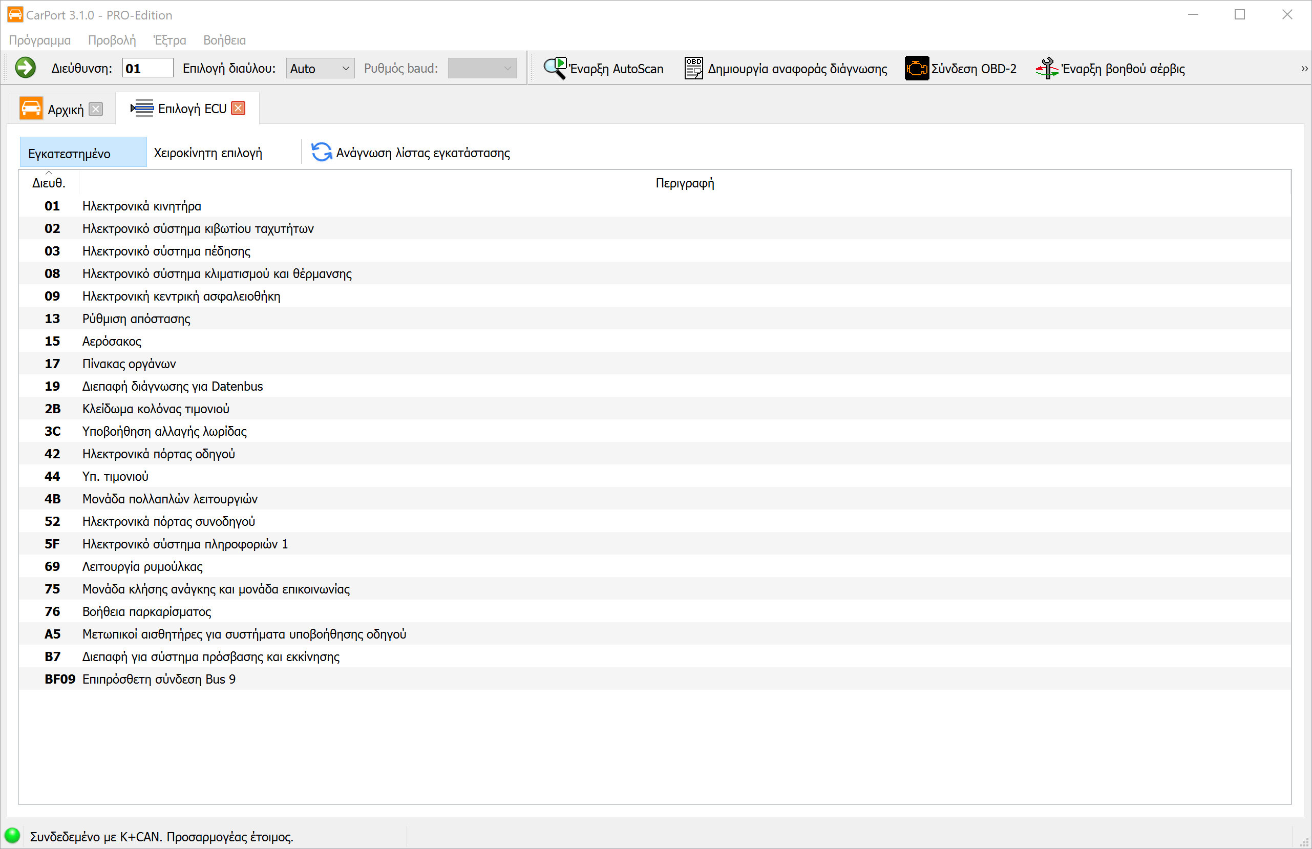
Task: Toggle the Εγκατεστημένο view button
Action: [x=82, y=153]
